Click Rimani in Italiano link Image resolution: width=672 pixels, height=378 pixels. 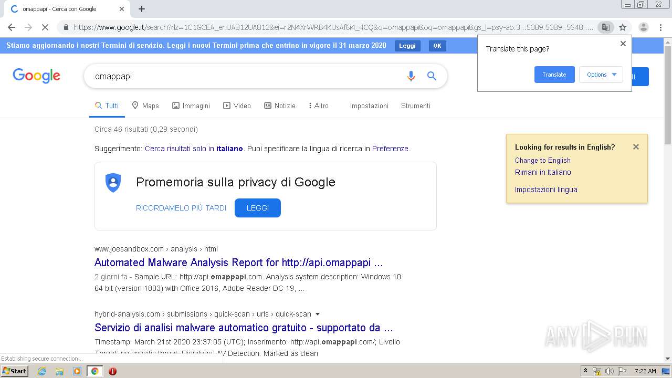click(x=543, y=172)
